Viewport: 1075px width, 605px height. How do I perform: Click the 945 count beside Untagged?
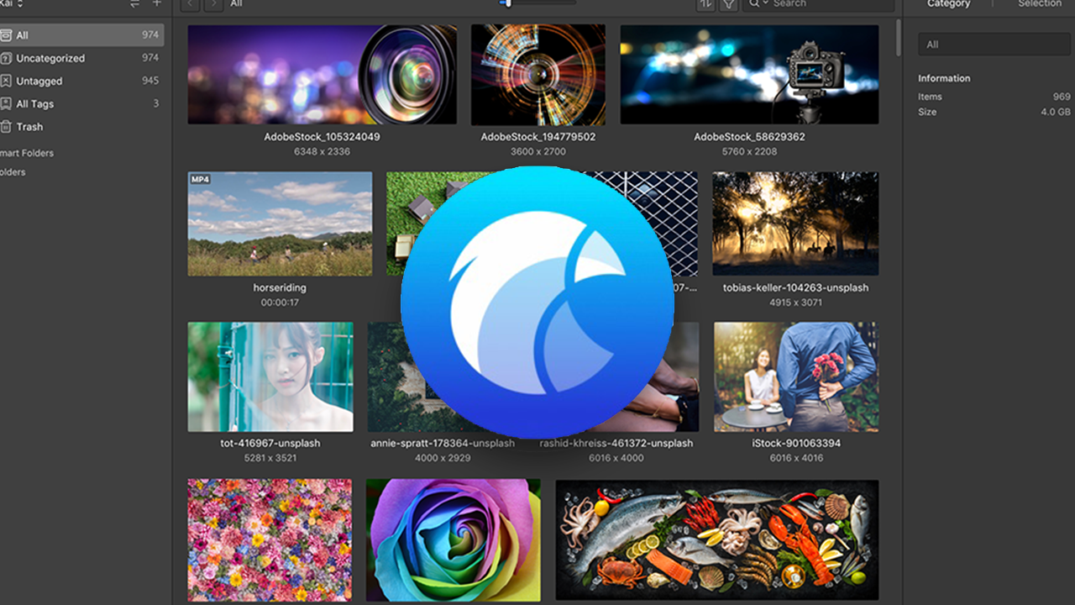pyautogui.click(x=150, y=81)
